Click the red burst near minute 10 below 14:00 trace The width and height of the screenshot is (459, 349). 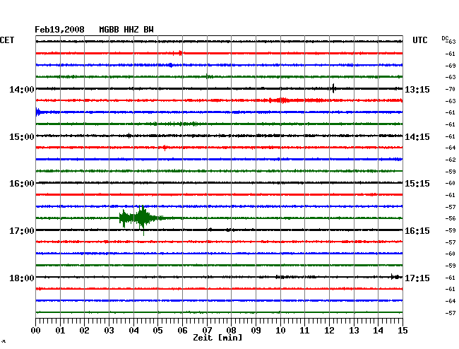[282, 100]
